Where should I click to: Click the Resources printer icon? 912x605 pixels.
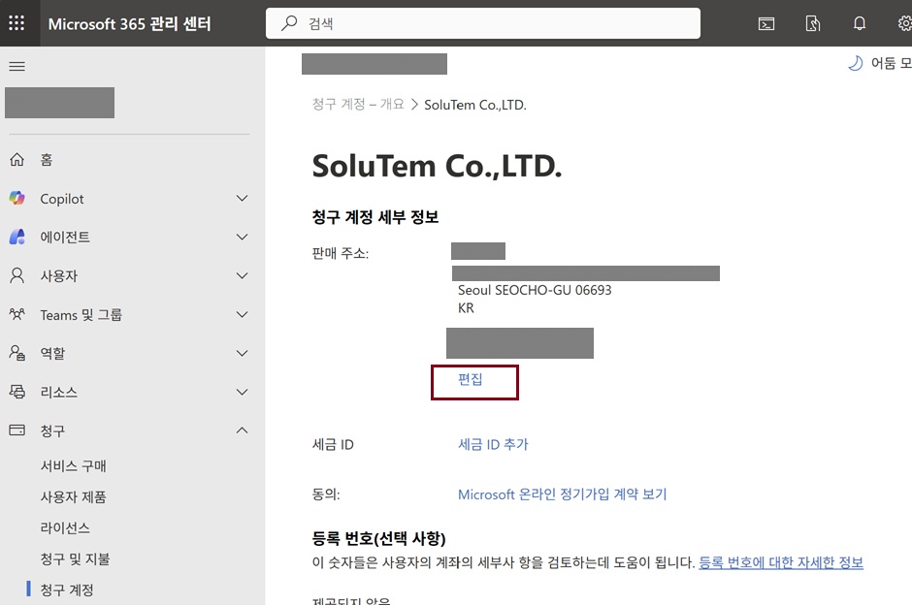(x=16, y=392)
